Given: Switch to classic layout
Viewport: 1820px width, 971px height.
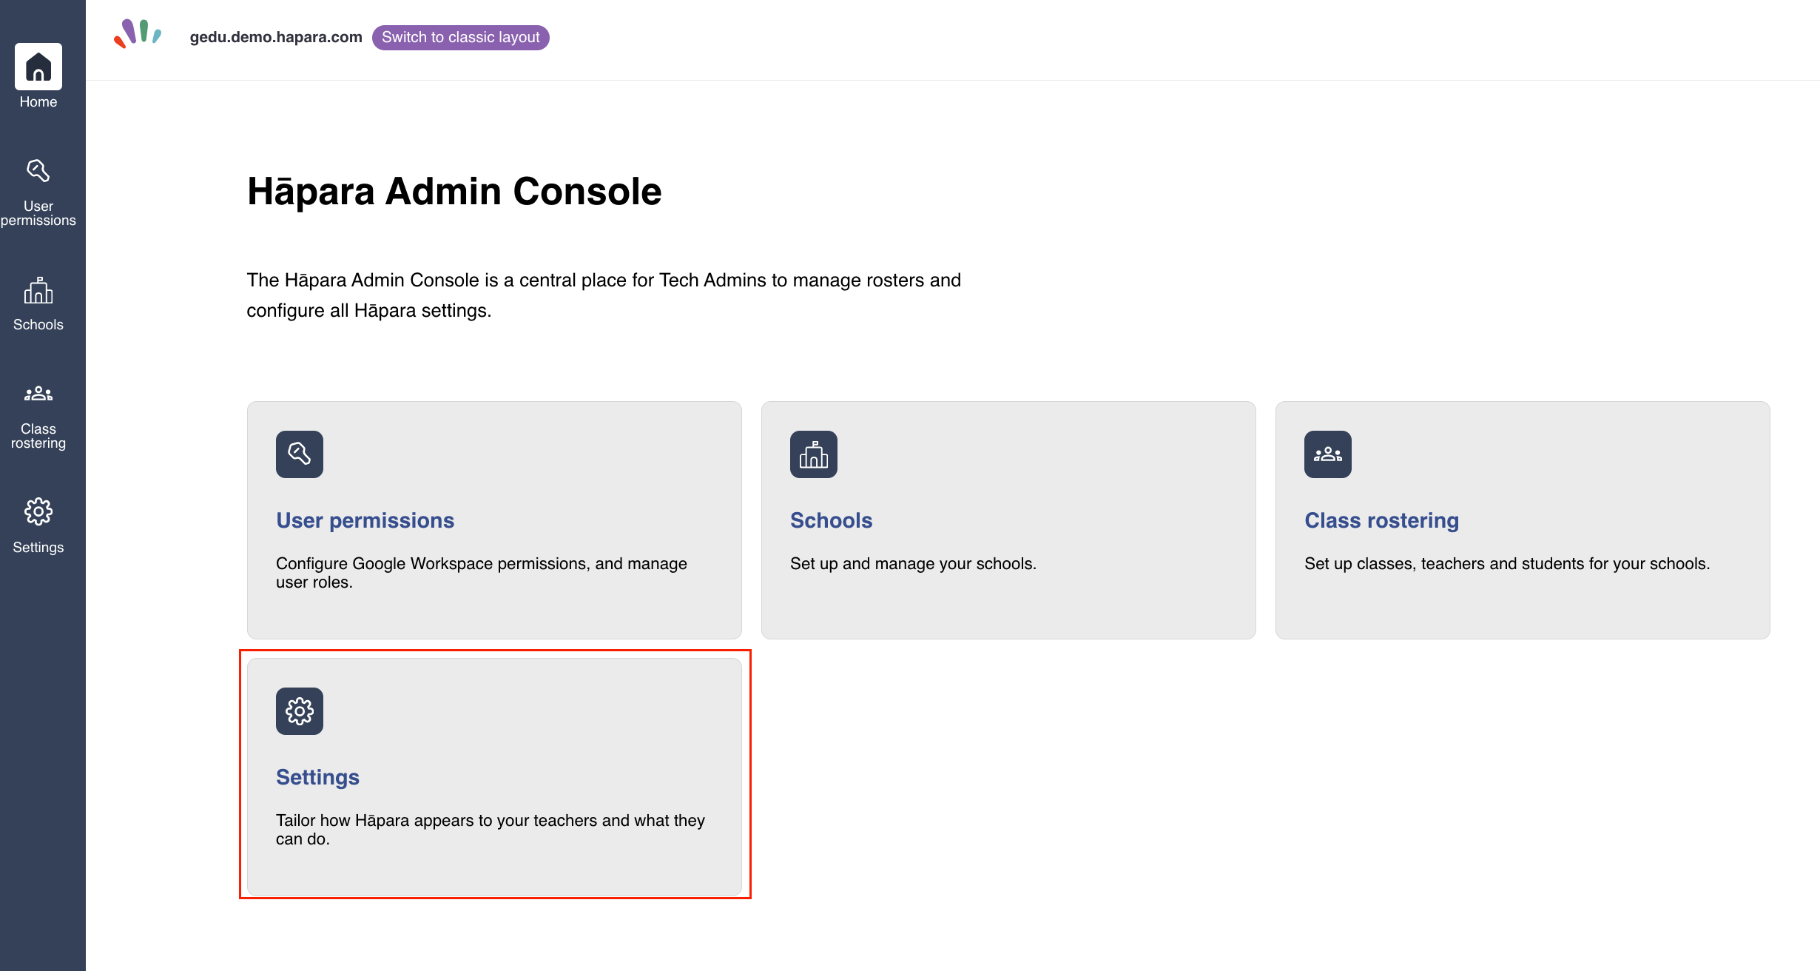Looking at the screenshot, I should [460, 37].
